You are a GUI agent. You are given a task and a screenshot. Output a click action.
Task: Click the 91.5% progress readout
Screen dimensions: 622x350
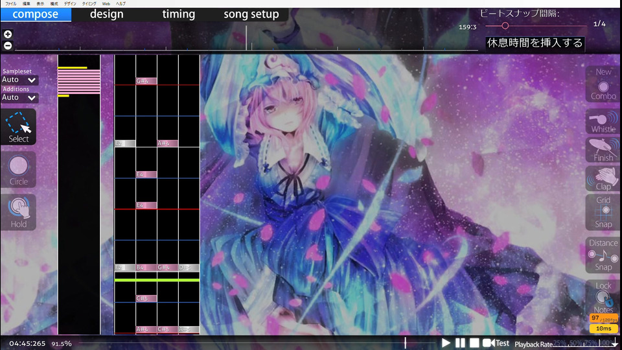click(62, 344)
